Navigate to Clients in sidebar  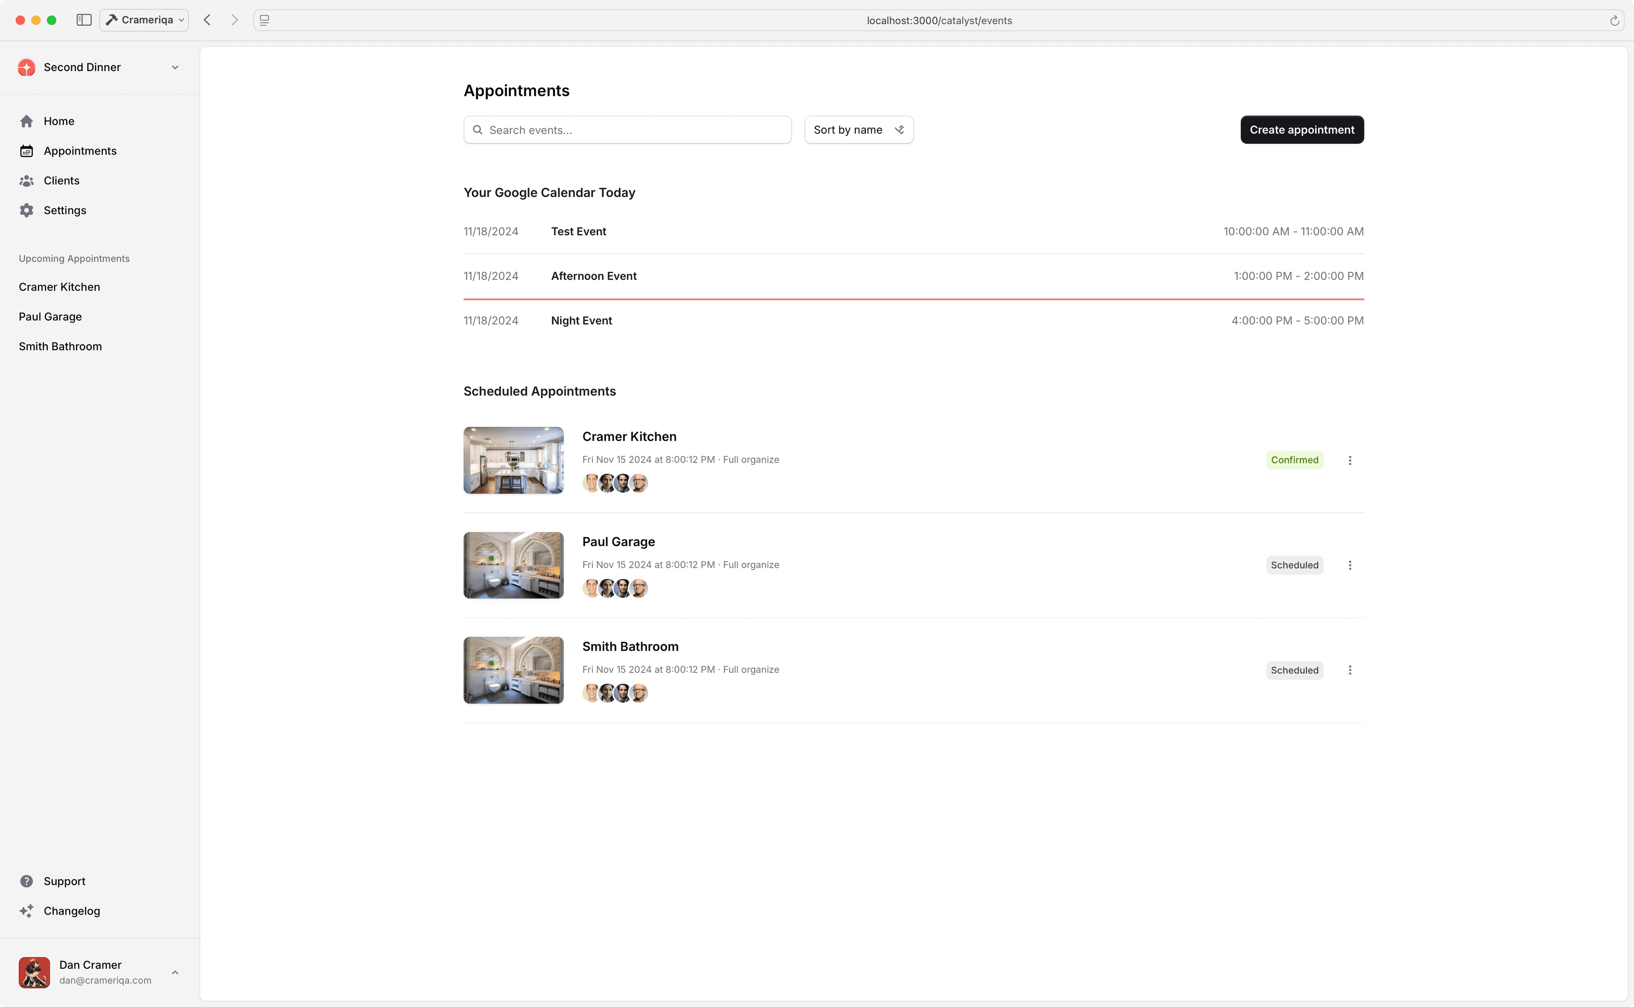point(100,180)
